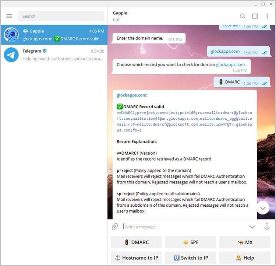Open Help from bot keyboard
The width and height of the screenshot is (276, 266).
pyautogui.click(x=245, y=258)
